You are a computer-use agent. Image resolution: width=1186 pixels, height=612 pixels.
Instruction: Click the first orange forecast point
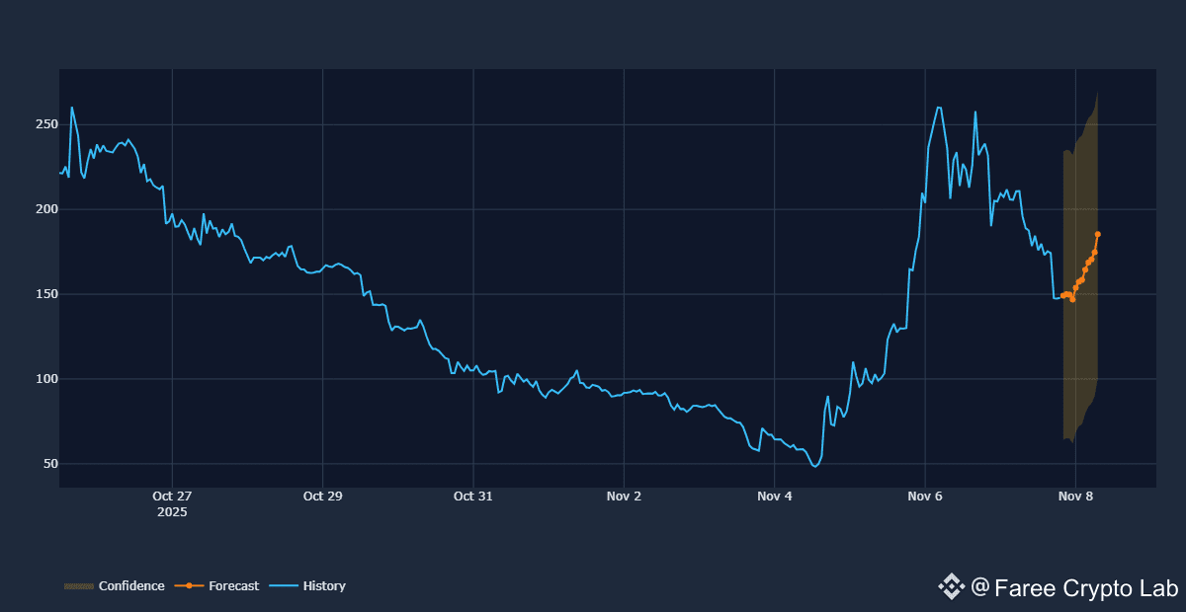[x=1063, y=295]
